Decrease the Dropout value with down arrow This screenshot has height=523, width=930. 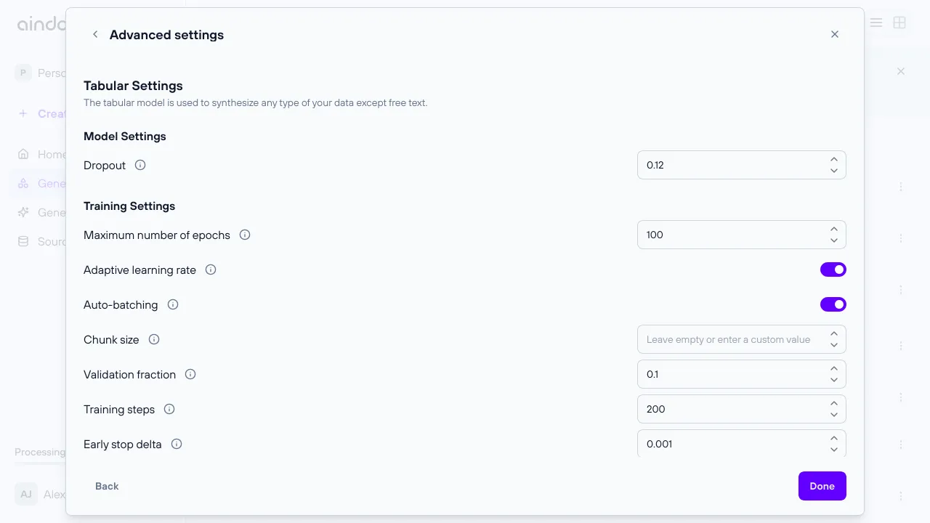coord(834,170)
